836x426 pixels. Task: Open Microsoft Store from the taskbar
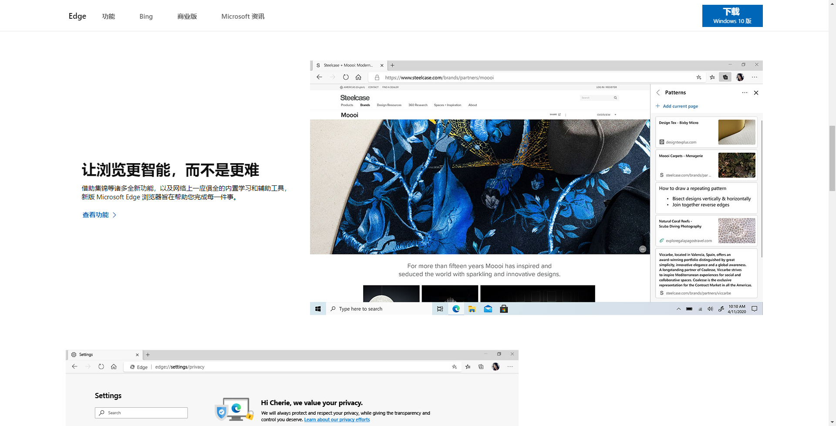click(x=504, y=309)
